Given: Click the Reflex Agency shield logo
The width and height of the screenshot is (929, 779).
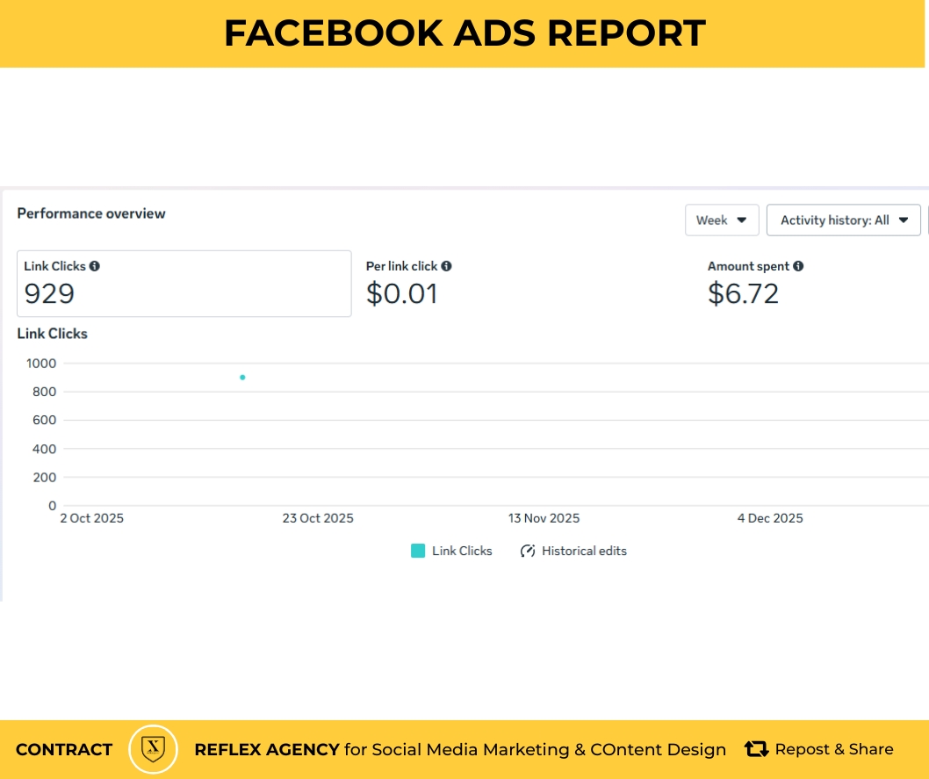Looking at the screenshot, I should pyautogui.click(x=154, y=749).
